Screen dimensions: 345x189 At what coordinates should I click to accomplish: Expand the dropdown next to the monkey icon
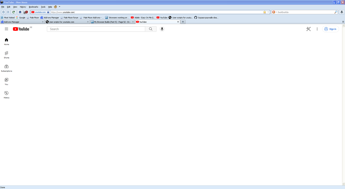point(60,7)
